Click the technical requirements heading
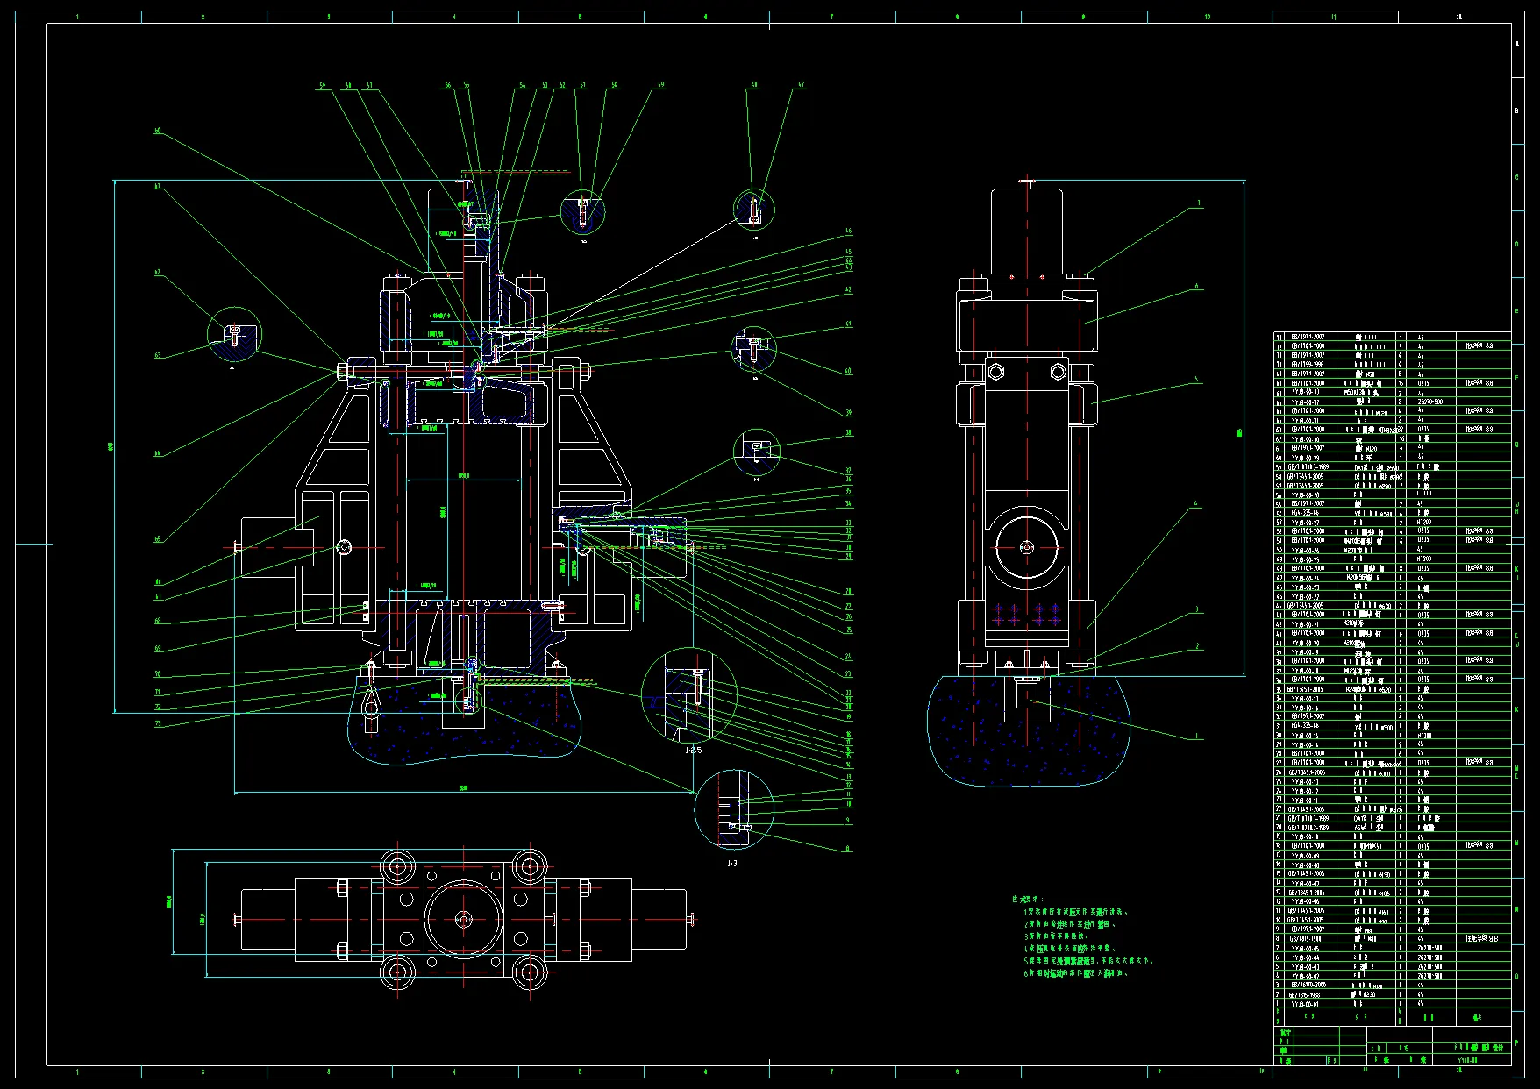 tap(1029, 900)
